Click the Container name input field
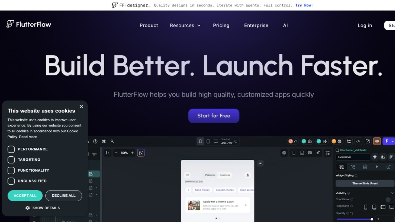The height and width of the screenshot is (222, 395). click(353, 157)
